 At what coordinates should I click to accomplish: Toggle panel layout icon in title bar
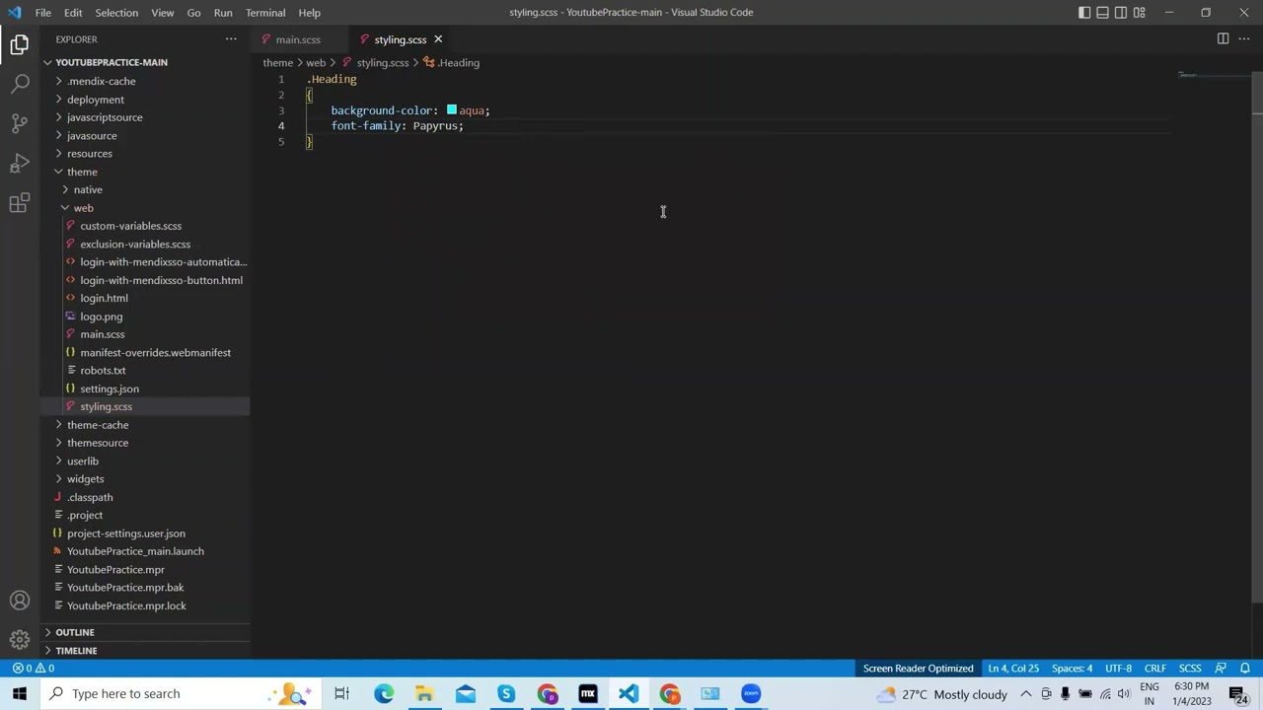tap(1102, 12)
